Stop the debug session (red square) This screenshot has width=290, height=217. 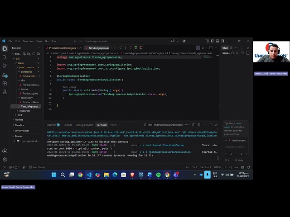pos(141,47)
